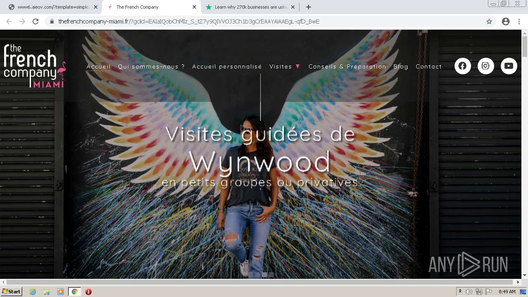Open The French Company Instagram page
Screen dimensions: 528x297
click(486, 66)
